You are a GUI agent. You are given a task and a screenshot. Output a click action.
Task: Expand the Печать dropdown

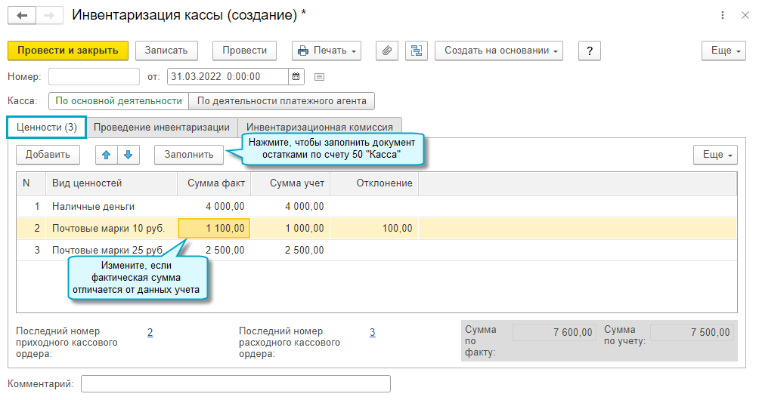(x=327, y=51)
